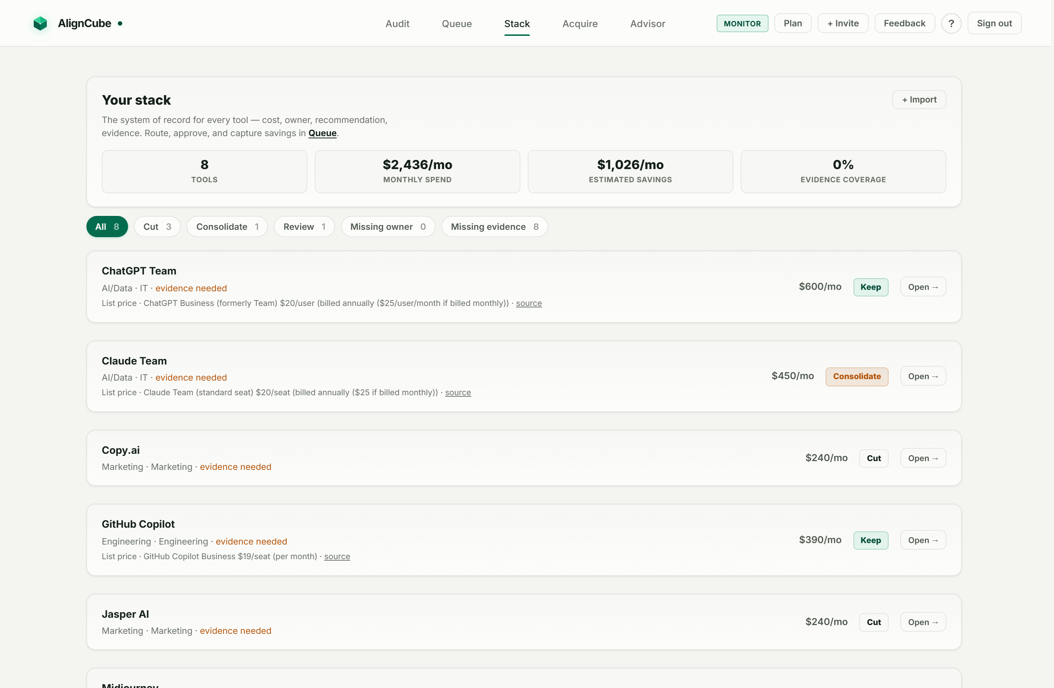This screenshot has height=688, width=1054.
Task: Click evidence needed on Copy.ai
Action: [x=235, y=467]
